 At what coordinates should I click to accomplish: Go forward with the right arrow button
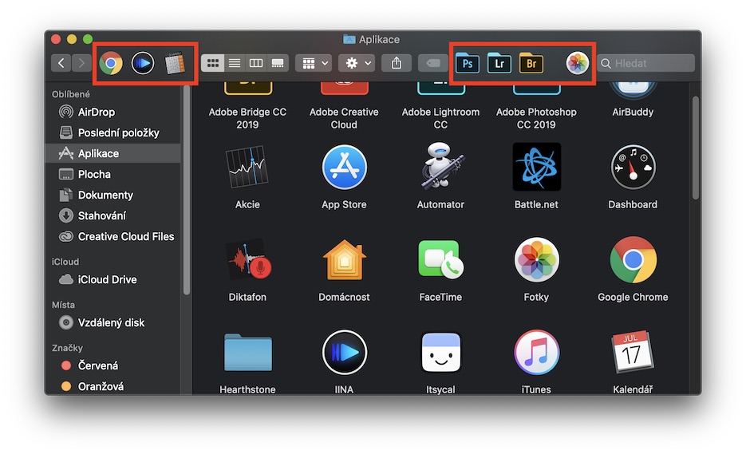tap(81, 63)
